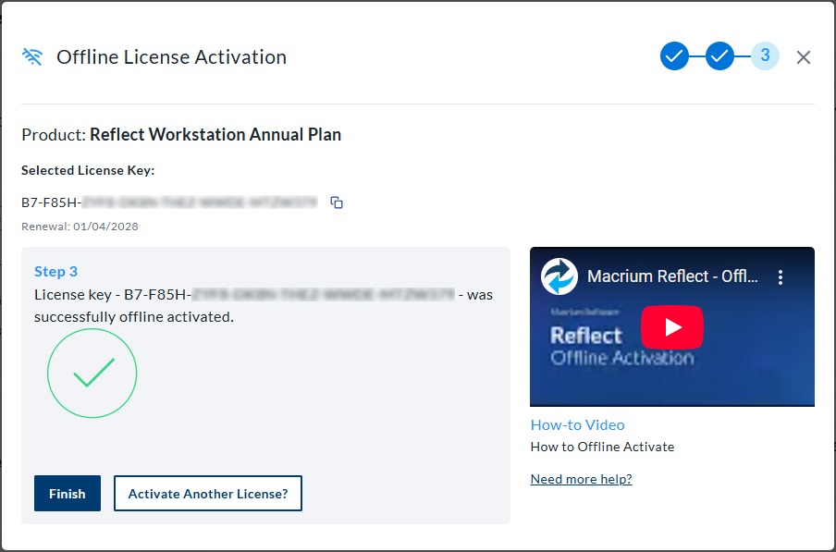Close the Offline License Activation dialog
836x552 pixels.
tap(803, 56)
